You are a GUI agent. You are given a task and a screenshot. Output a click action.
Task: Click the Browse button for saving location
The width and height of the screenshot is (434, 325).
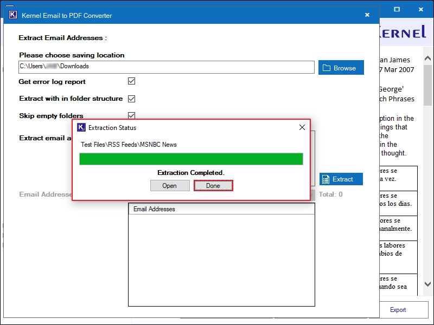(341, 68)
